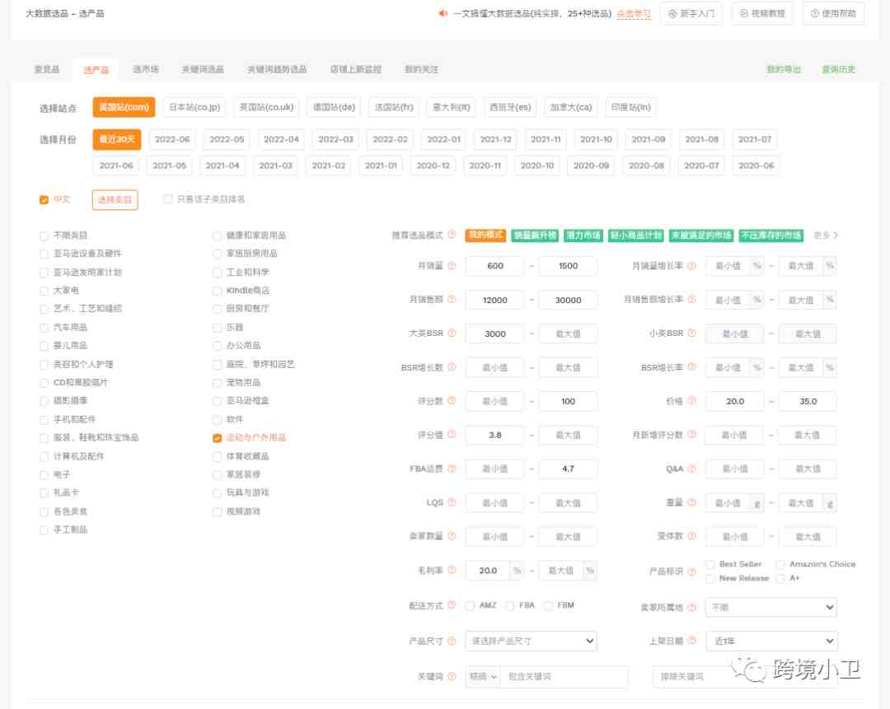Open help icon beside 产品尺寸 label

point(452,641)
